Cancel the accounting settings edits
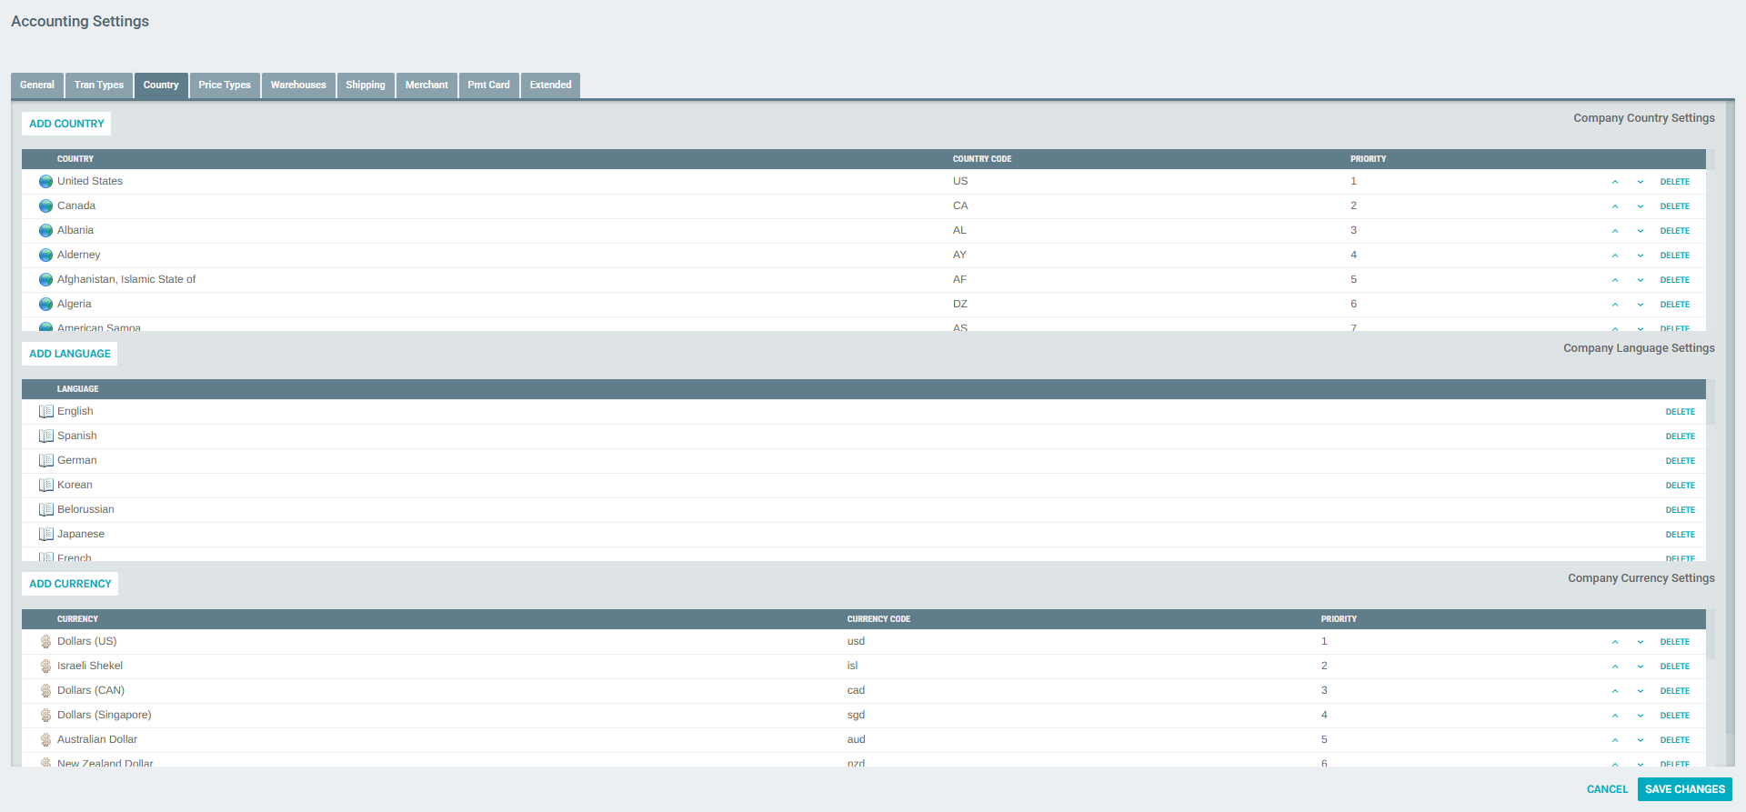 [x=1607, y=789]
